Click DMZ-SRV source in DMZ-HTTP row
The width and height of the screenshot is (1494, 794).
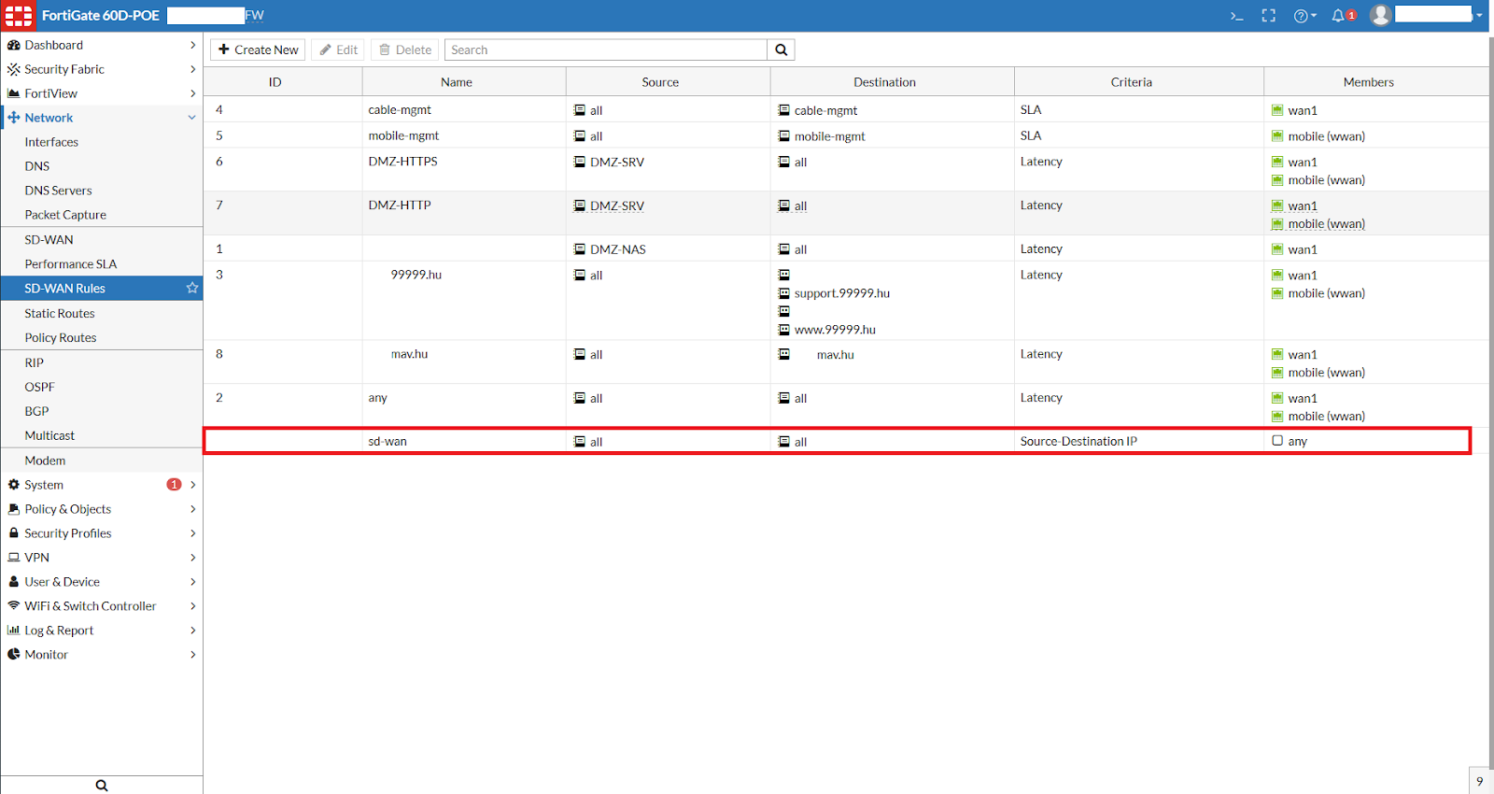[616, 206]
